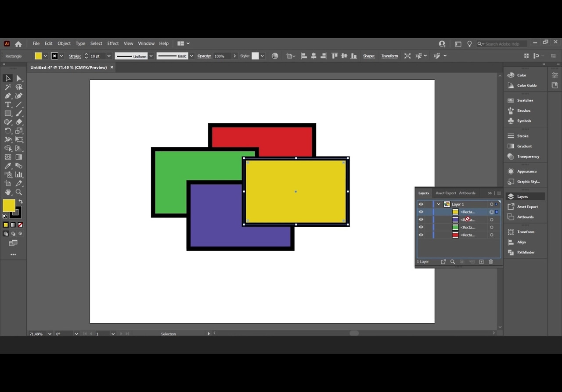562x392 pixels.
Task: Open the Uniform width profile dropdown
Action: coord(151,56)
